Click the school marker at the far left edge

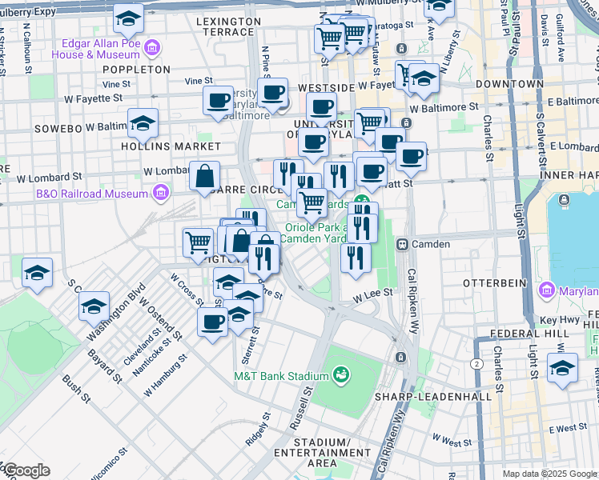click(x=37, y=274)
